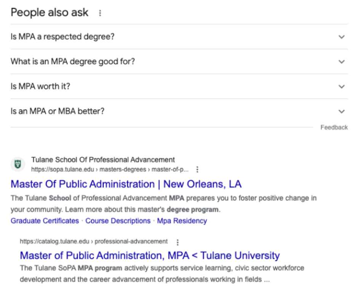This screenshot has width=358, height=294.
Task: Click question 'Is MPA worth it?'
Action: [x=40, y=86]
